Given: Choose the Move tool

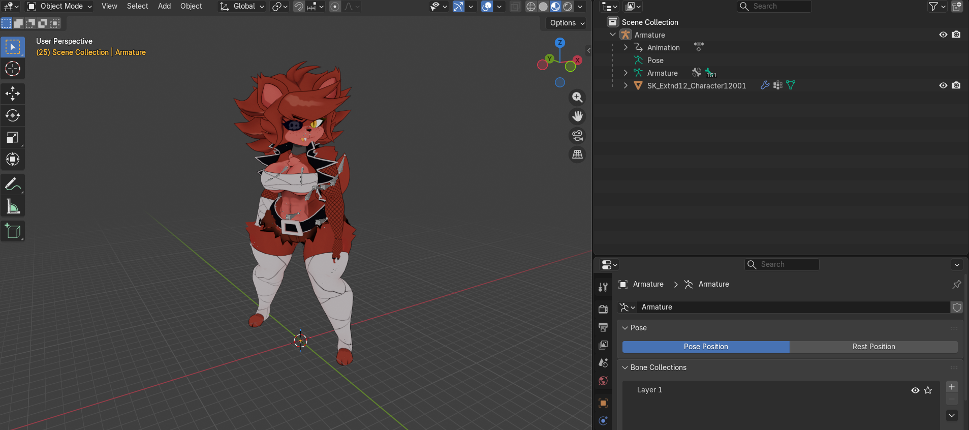Looking at the screenshot, I should tap(13, 94).
